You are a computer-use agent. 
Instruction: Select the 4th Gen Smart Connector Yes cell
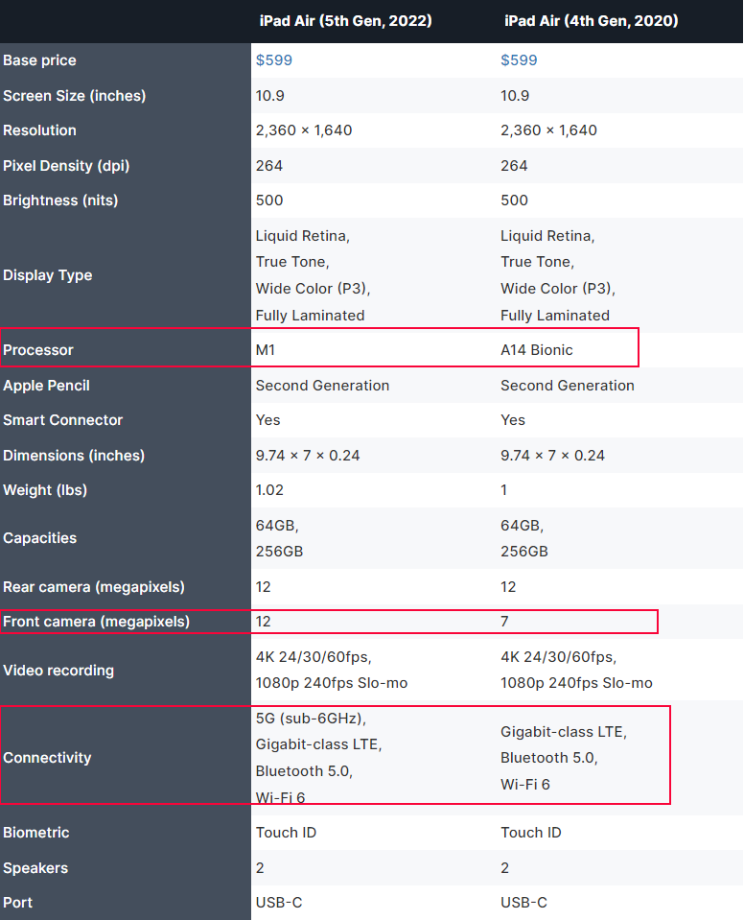(x=513, y=420)
